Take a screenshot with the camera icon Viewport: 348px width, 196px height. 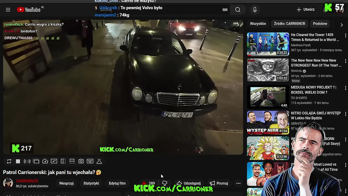click(x=81, y=161)
